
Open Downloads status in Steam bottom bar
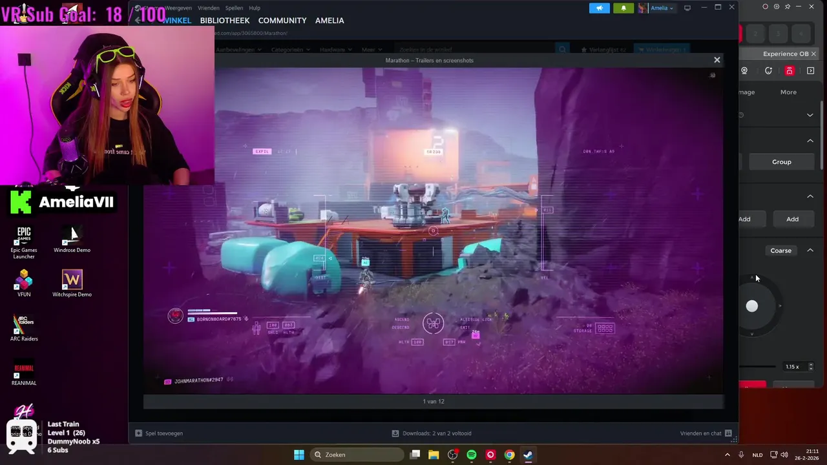[x=432, y=433]
